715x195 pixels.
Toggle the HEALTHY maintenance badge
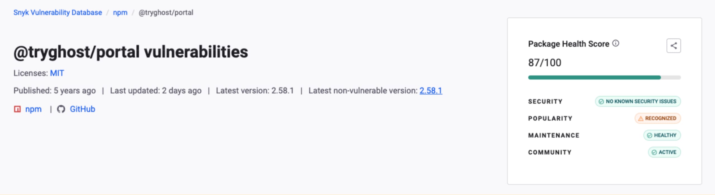pyautogui.click(x=662, y=135)
